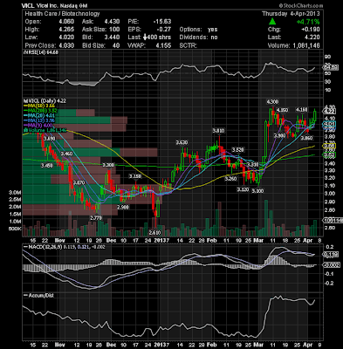343x349 pixels.
Task: Click the Accum/Dist panel label
Action: coord(38,296)
